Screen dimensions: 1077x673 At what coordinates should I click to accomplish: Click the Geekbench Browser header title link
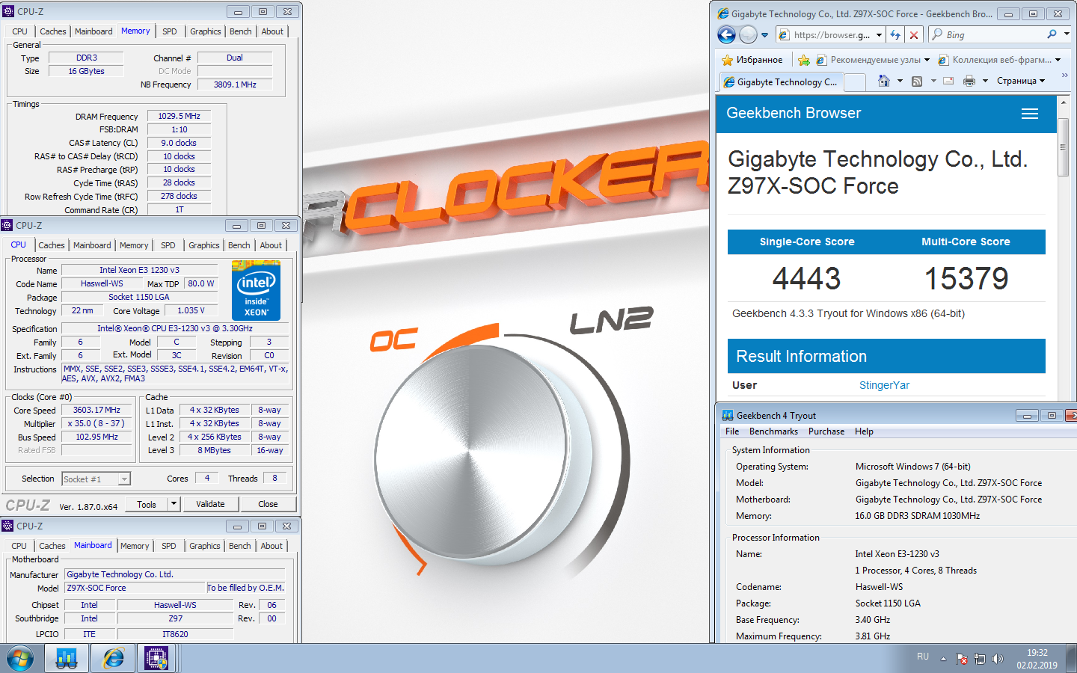(x=794, y=113)
